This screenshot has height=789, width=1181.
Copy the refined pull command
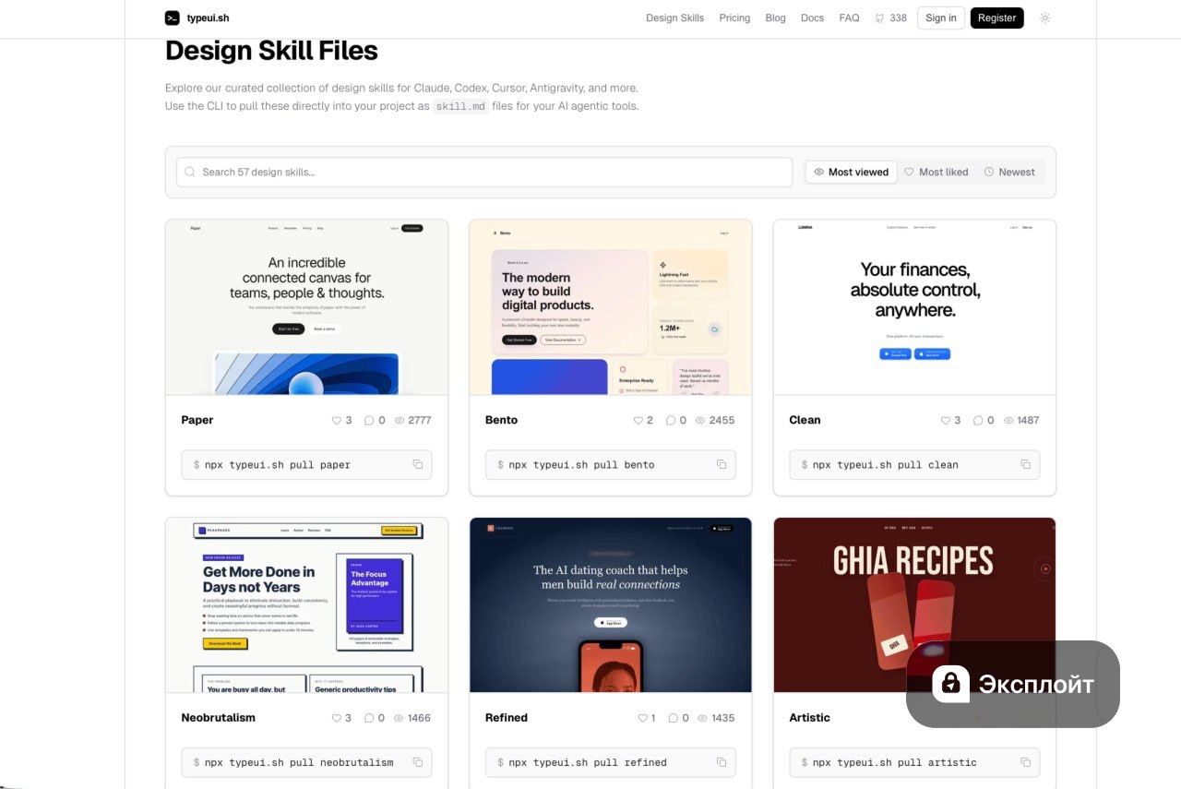tap(722, 762)
